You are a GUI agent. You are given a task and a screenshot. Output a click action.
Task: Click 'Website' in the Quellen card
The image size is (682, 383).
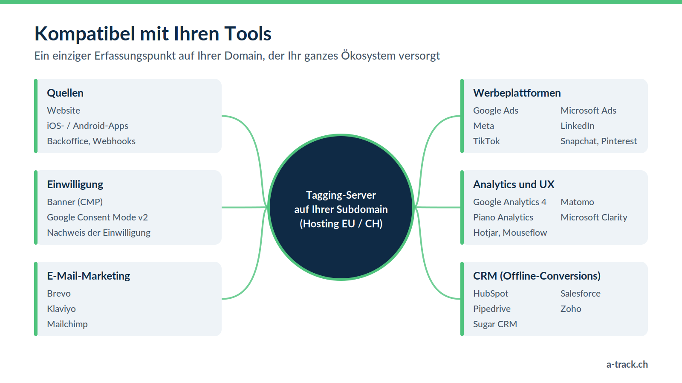[64, 110]
